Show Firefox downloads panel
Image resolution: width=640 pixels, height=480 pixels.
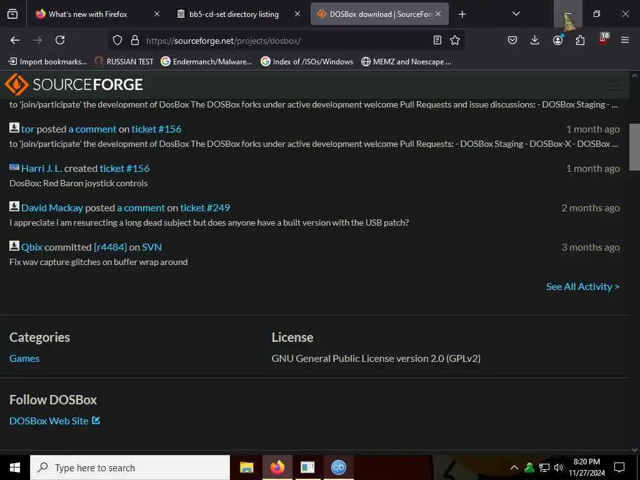pos(535,40)
